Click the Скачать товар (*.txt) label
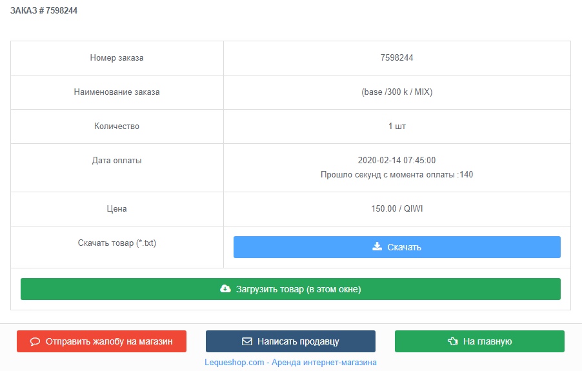The width and height of the screenshot is (582, 371). pos(117,243)
